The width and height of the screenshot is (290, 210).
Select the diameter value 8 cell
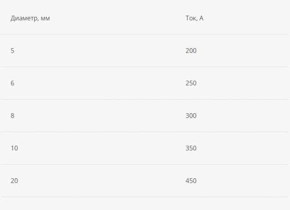pyautogui.click(x=13, y=116)
